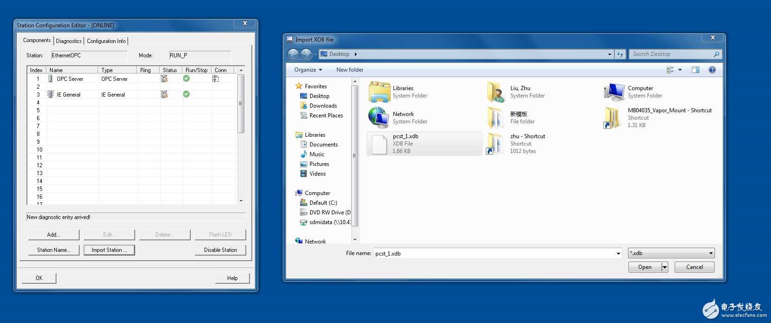Click Back arrow in Import XDB dialog

click(x=293, y=54)
